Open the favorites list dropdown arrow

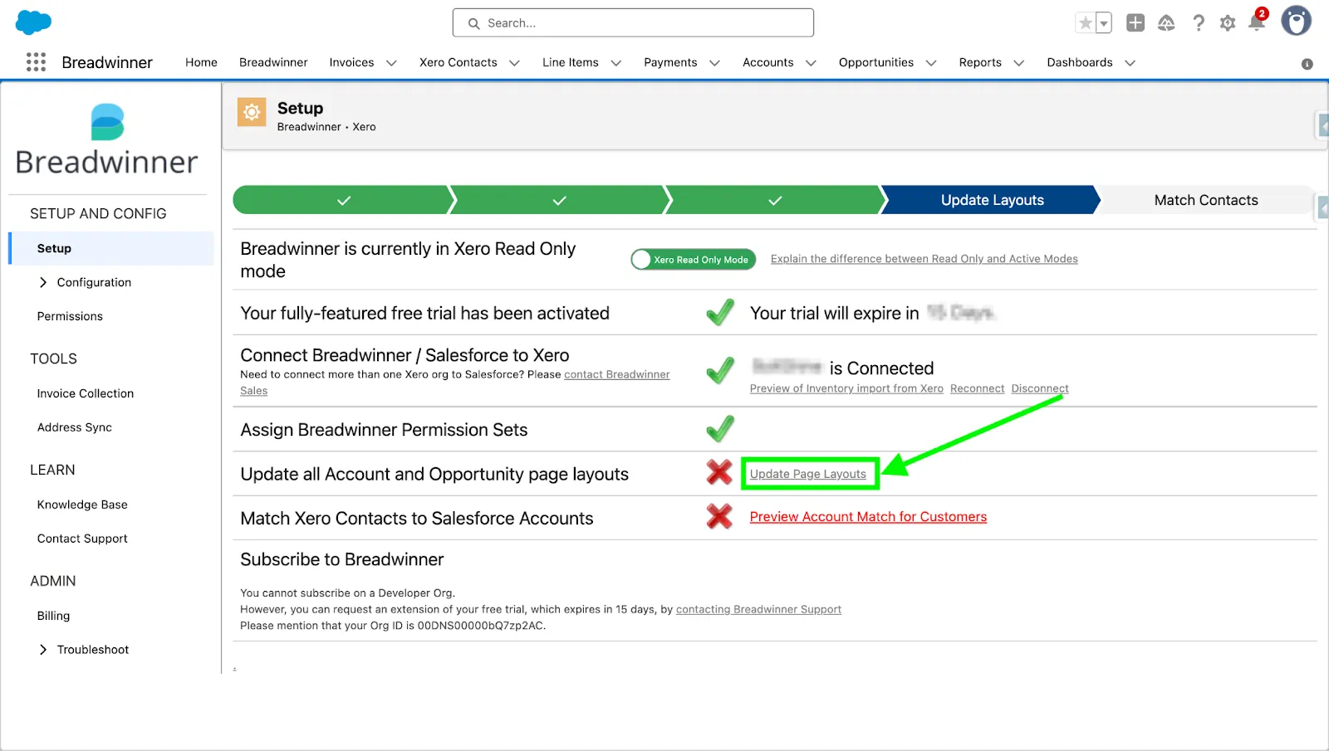1104,23
